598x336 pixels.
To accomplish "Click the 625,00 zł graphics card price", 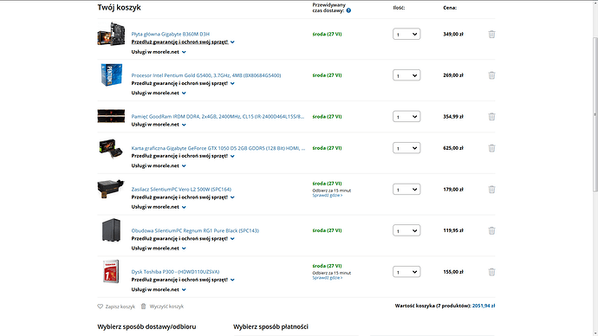I will point(453,148).
